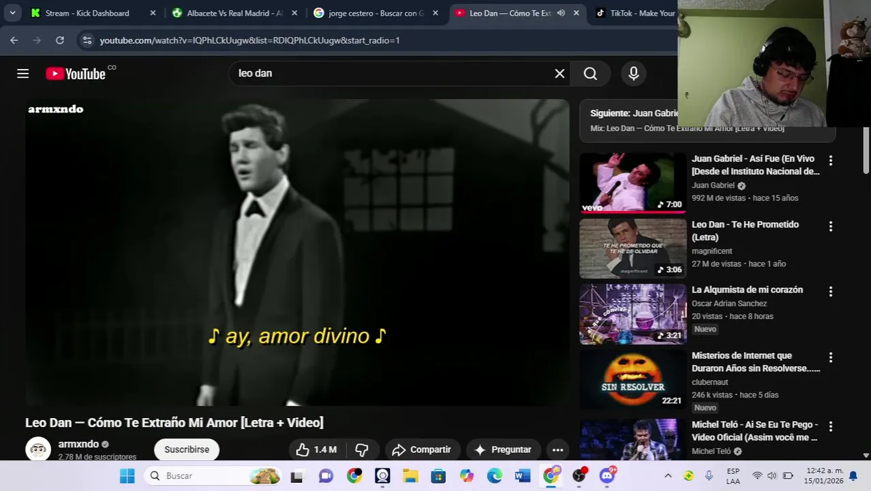Open Microsoft Edge from the taskbar
Viewport: 871px width, 491px height.
pos(495,476)
